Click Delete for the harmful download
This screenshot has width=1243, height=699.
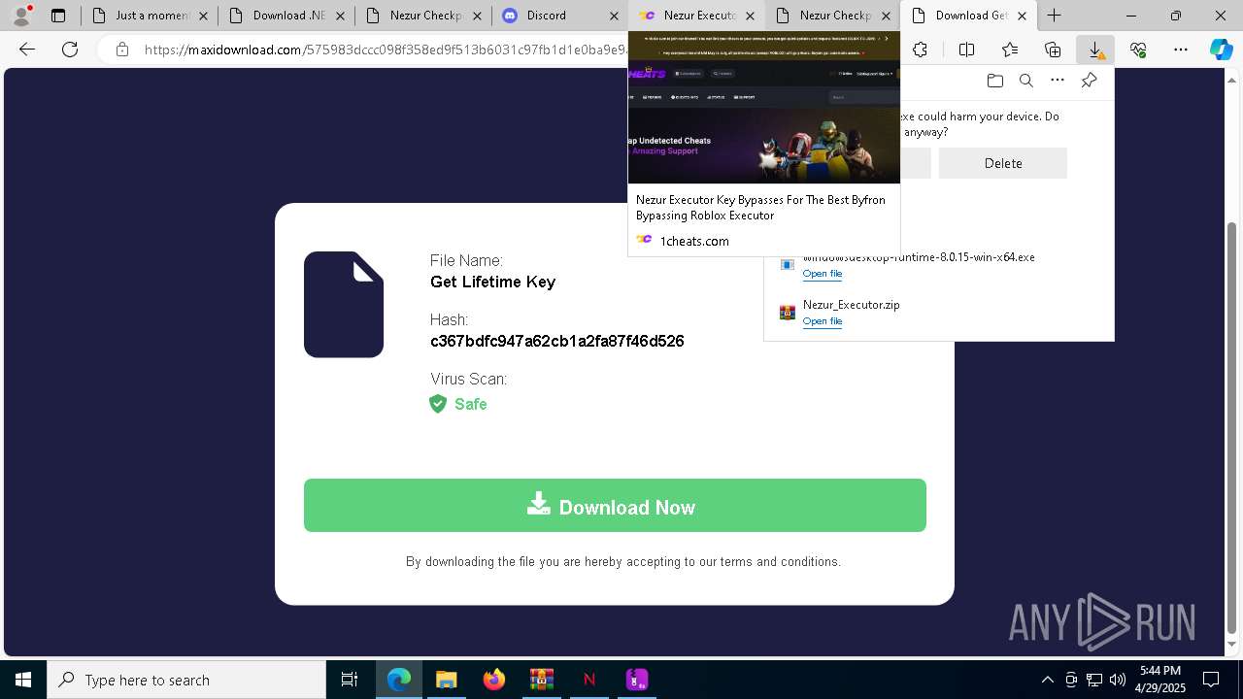pos(1003,163)
